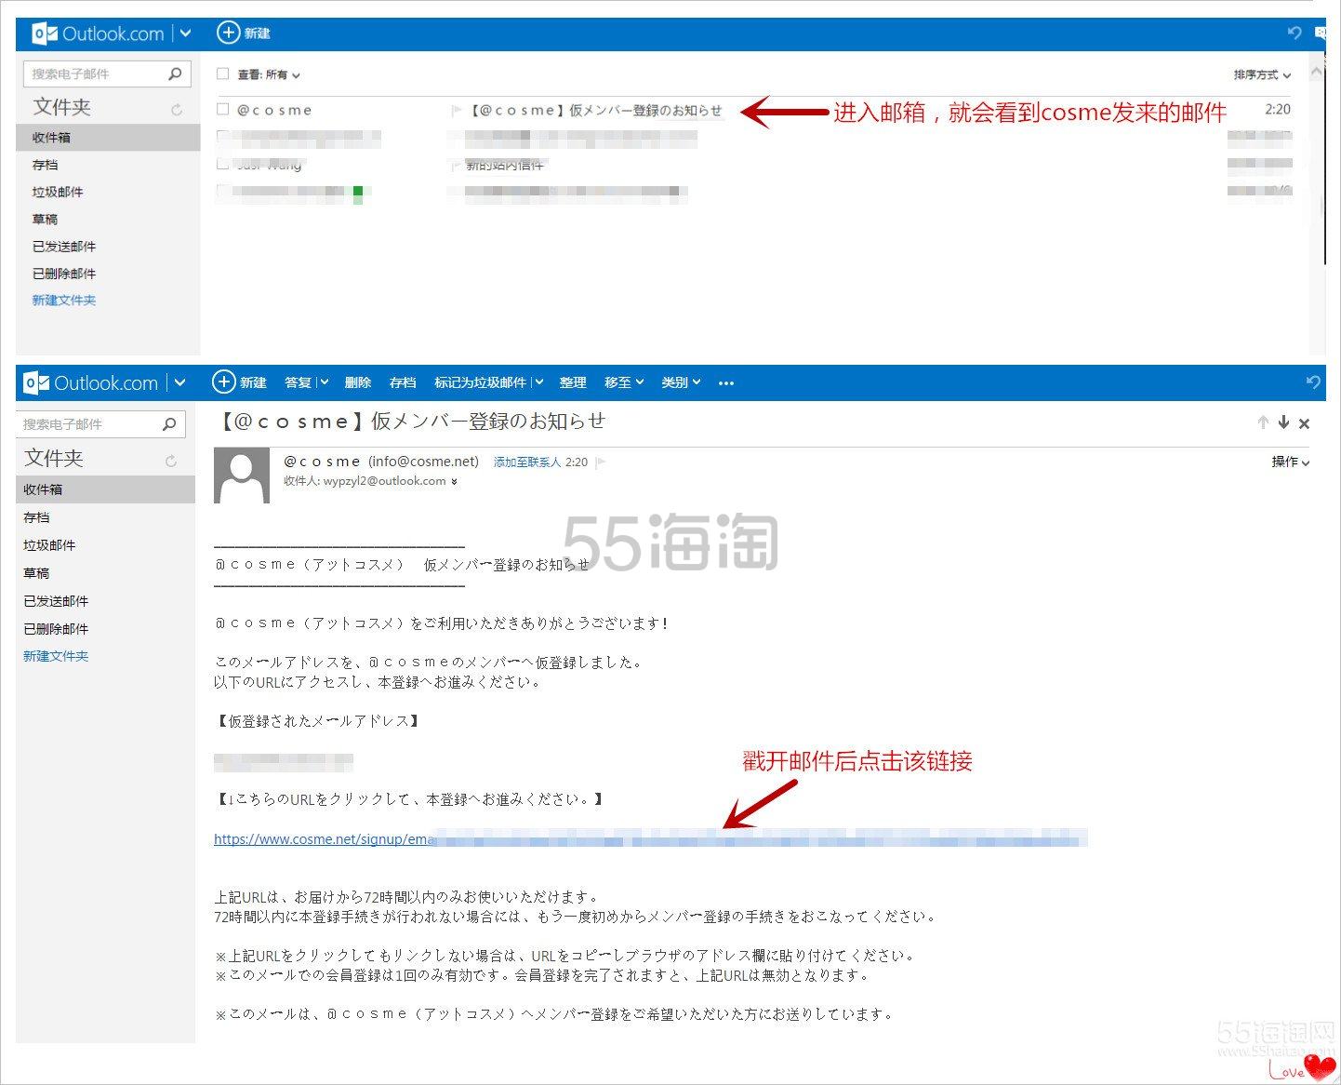Viewport: 1341px width, 1085px height.
Task: Click 存档 in message toolbar
Action: point(403,382)
